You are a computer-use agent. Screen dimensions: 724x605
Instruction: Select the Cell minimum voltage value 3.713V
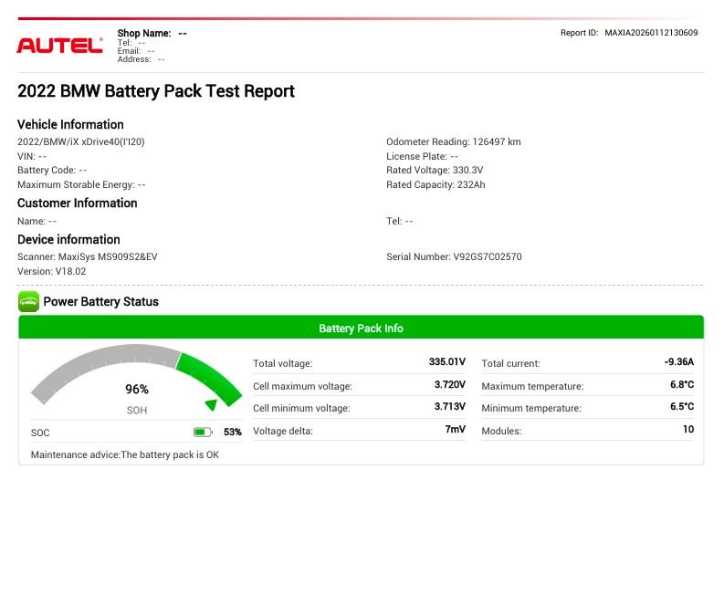[x=449, y=407]
